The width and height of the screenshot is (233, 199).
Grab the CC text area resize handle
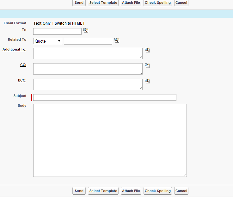(141, 73)
